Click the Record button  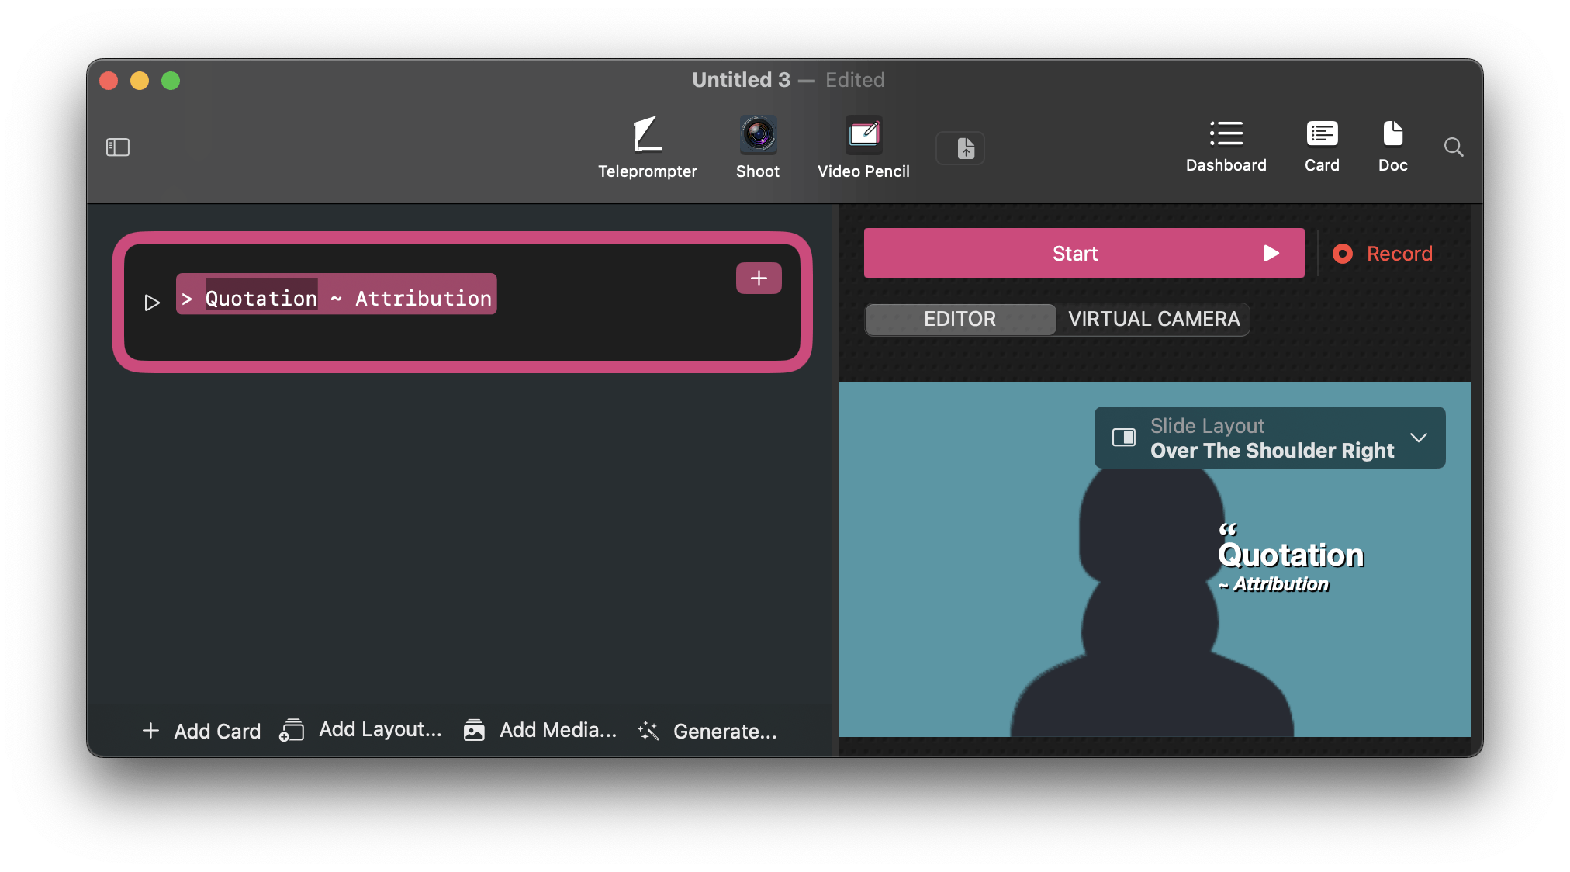1382,254
